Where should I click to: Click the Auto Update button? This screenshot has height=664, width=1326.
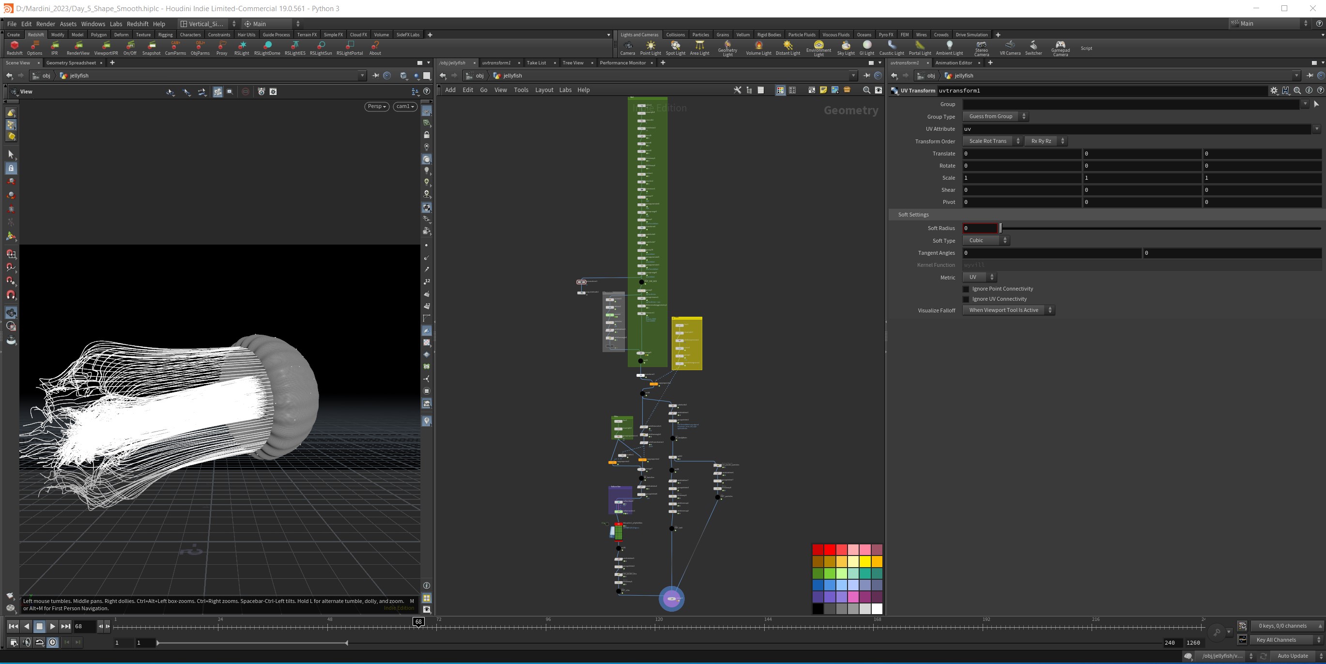click(1293, 656)
